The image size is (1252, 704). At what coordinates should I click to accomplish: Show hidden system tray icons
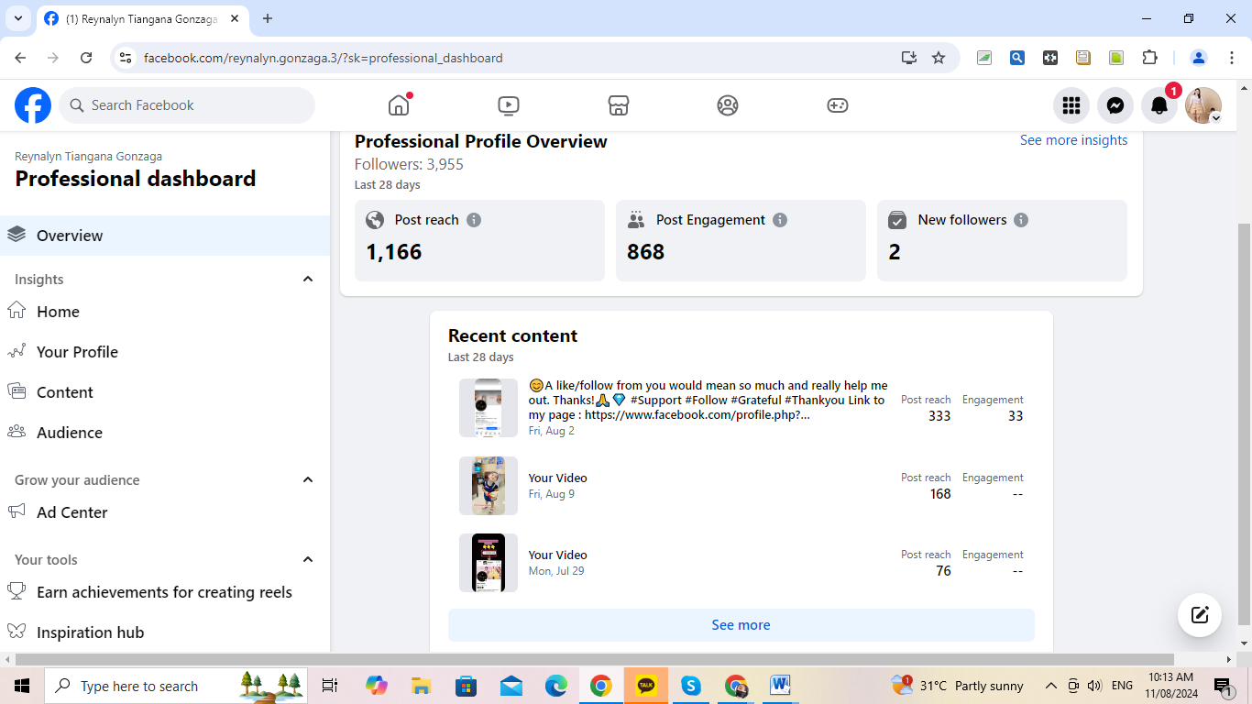(1051, 686)
